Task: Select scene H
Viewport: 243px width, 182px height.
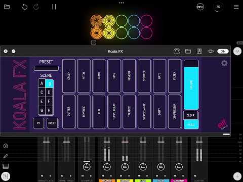Action: [49, 111]
